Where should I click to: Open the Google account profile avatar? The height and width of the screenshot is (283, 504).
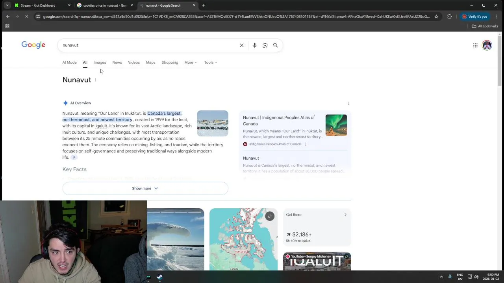487,45
